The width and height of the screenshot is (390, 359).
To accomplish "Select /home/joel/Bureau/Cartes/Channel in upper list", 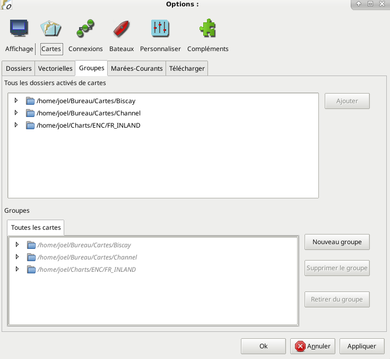I will (x=89, y=113).
